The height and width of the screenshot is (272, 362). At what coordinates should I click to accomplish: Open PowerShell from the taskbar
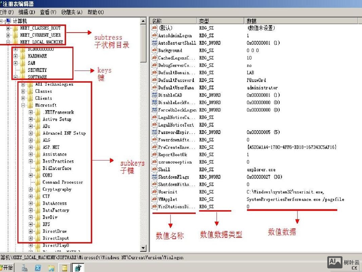pos(38,268)
